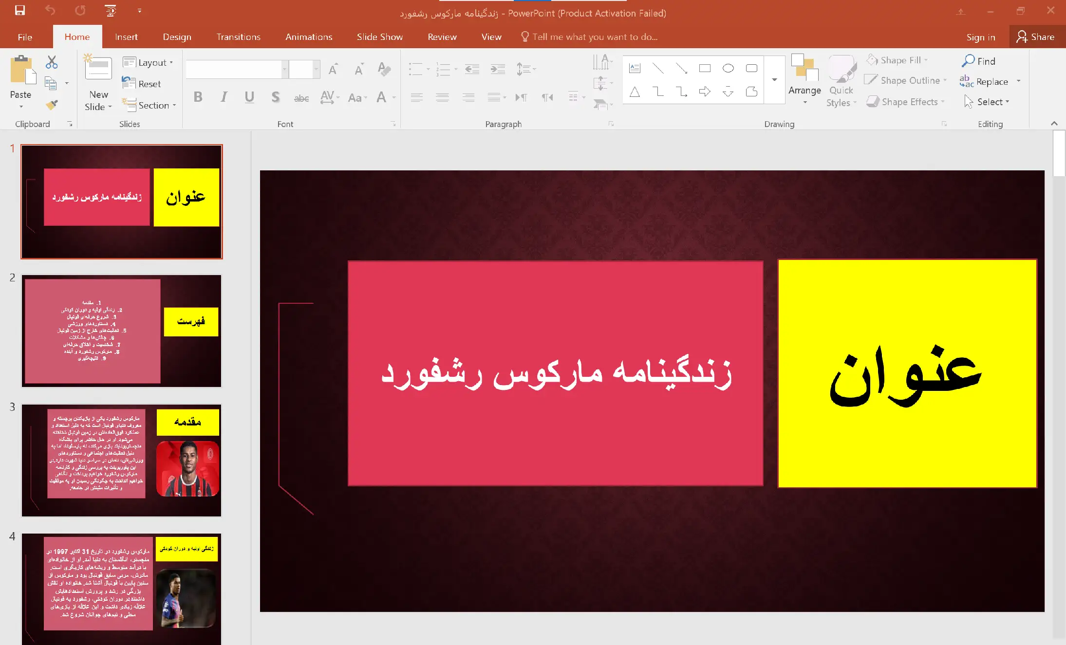Align text right

click(x=468, y=97)
